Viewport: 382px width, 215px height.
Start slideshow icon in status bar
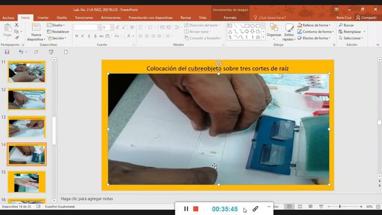click(x=321, y=207)
